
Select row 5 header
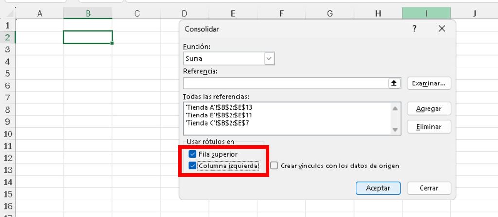pyautogui.click(x=7, y=73)
